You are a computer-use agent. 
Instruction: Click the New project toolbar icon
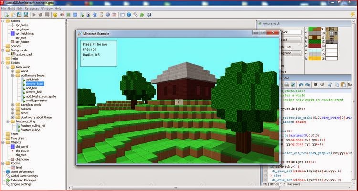pos(7,15)
